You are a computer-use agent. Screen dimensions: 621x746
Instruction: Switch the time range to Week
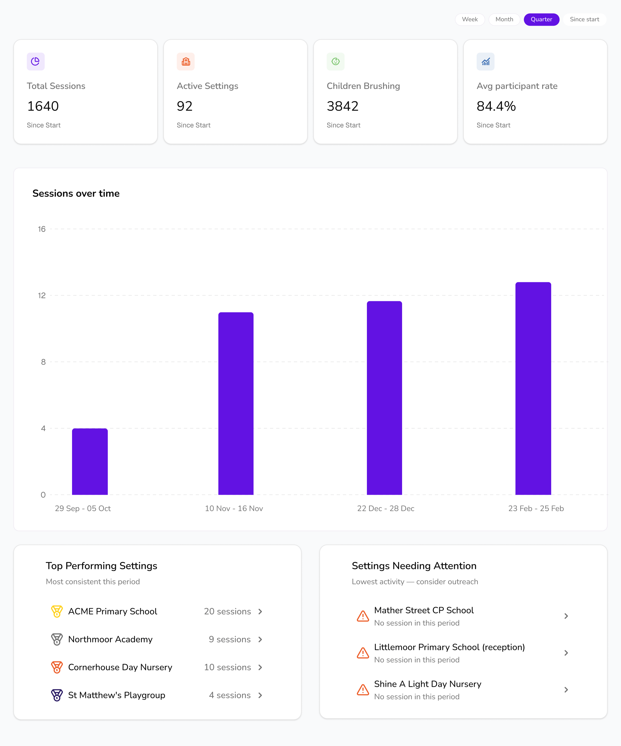470,19
